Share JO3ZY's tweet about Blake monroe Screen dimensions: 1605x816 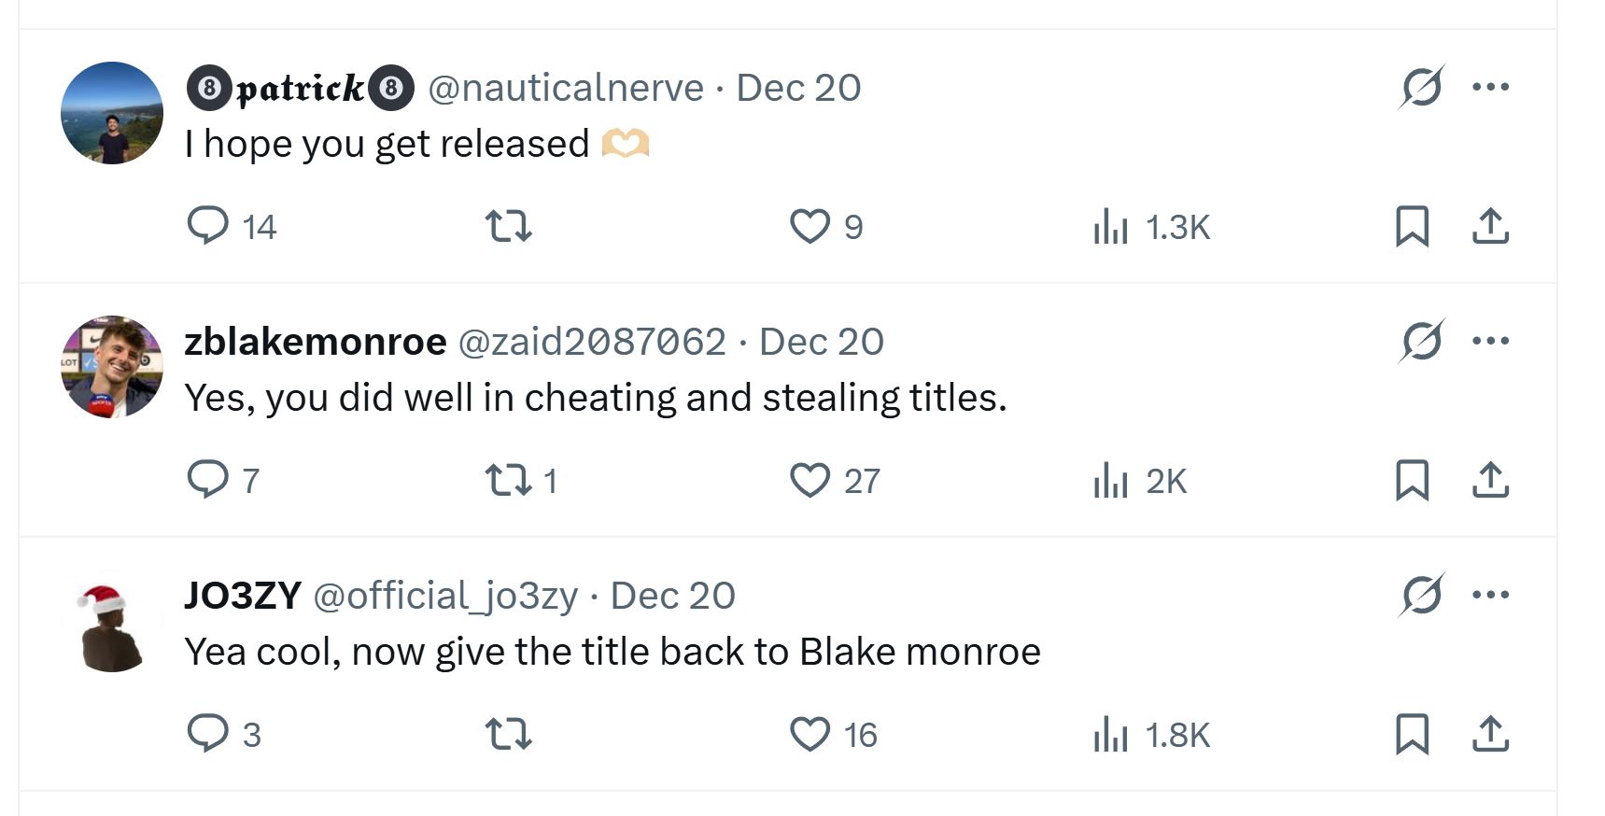[x=1490, y=734]
